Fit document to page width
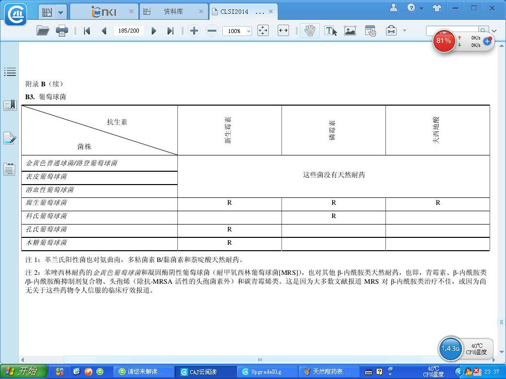 coord(283,31)
